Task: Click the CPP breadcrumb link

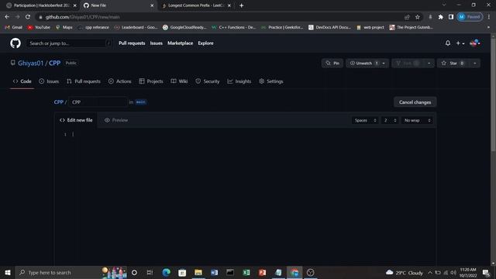Action: (59, 102)
